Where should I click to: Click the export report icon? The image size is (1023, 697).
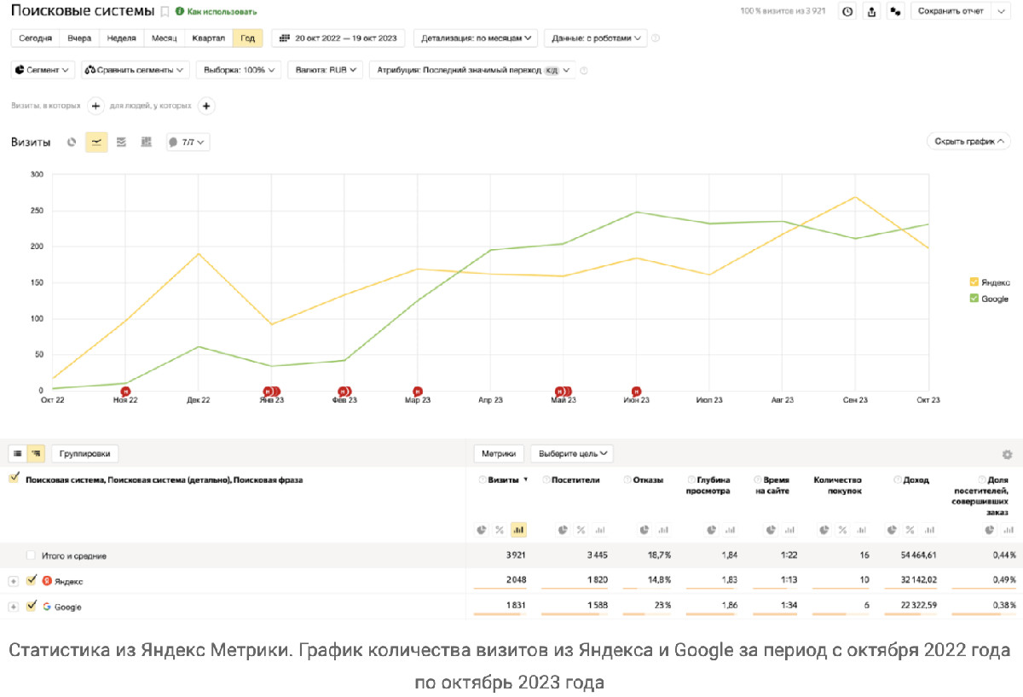[x=871, y=11]
